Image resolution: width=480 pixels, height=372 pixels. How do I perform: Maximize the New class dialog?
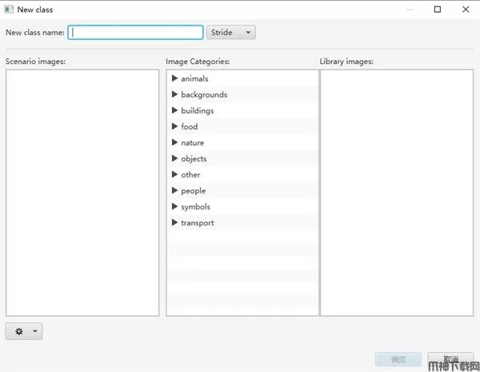[x=438, y=10]
